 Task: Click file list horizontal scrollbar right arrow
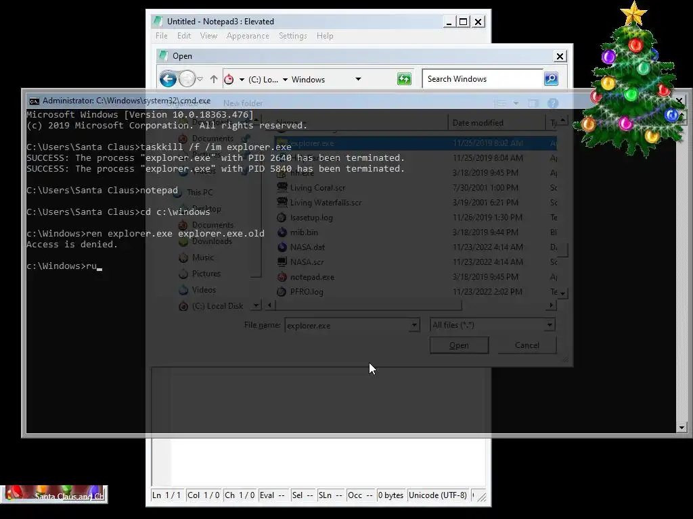(x=551, y=305)
